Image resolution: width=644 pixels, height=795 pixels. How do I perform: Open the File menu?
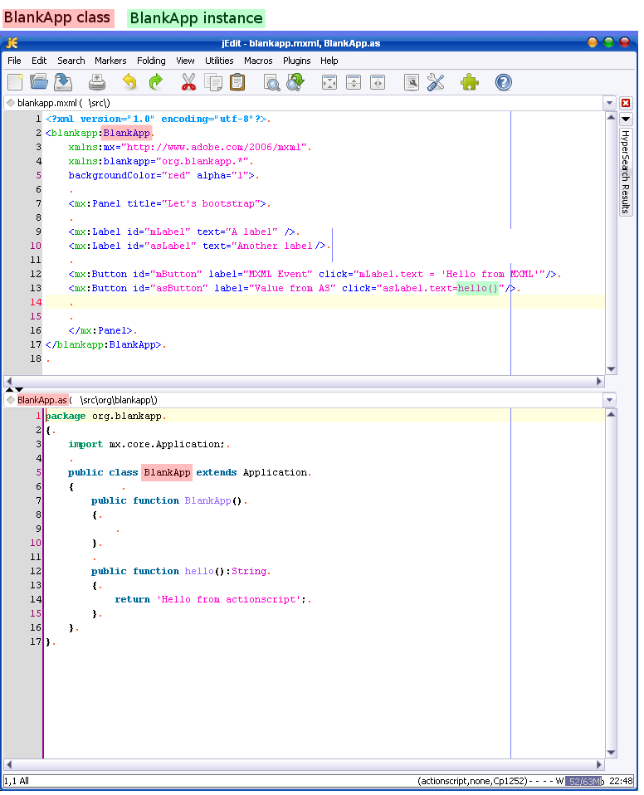tap(14, 61)
